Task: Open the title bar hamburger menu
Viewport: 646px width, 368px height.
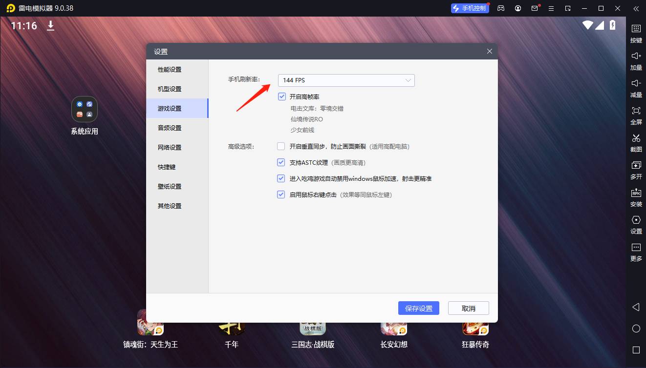Action: 551,8
